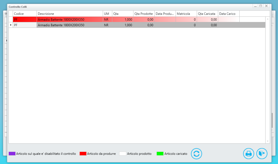Click NR unit cell in gray row
Viewport: 278px width, 164px height.
coord(107,25)
